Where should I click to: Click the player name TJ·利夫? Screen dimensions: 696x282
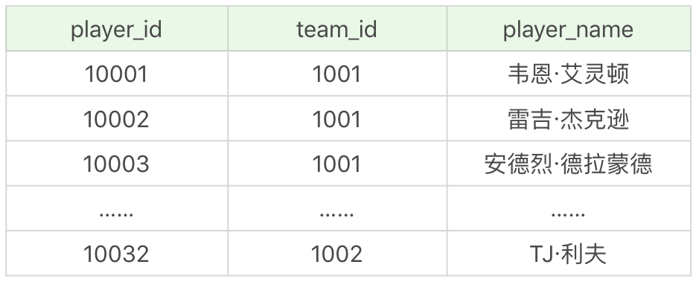point(569,254)
